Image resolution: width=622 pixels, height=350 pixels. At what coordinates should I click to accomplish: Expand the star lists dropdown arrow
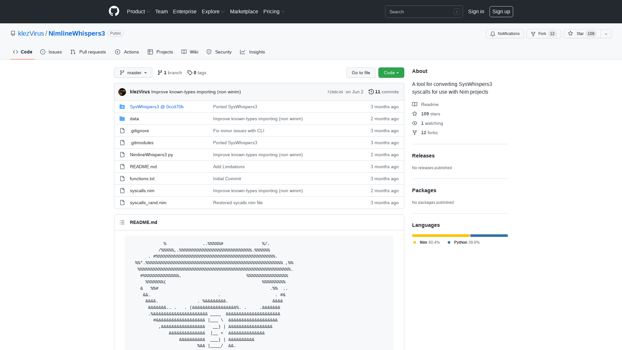point(606,34)
